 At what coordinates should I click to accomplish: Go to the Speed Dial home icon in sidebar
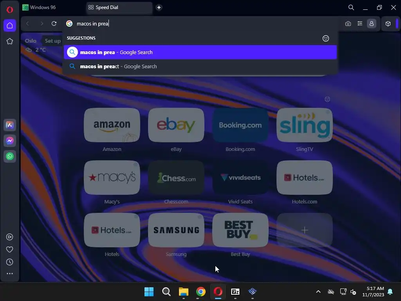click(x=10, y=25)
